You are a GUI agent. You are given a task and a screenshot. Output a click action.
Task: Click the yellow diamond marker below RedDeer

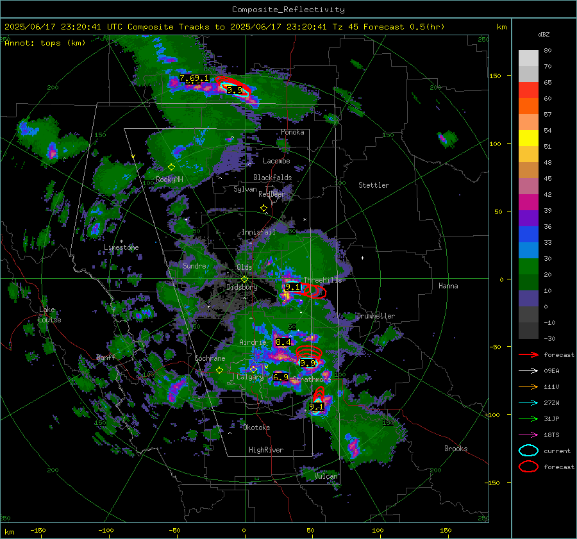(x=263, y=208)
